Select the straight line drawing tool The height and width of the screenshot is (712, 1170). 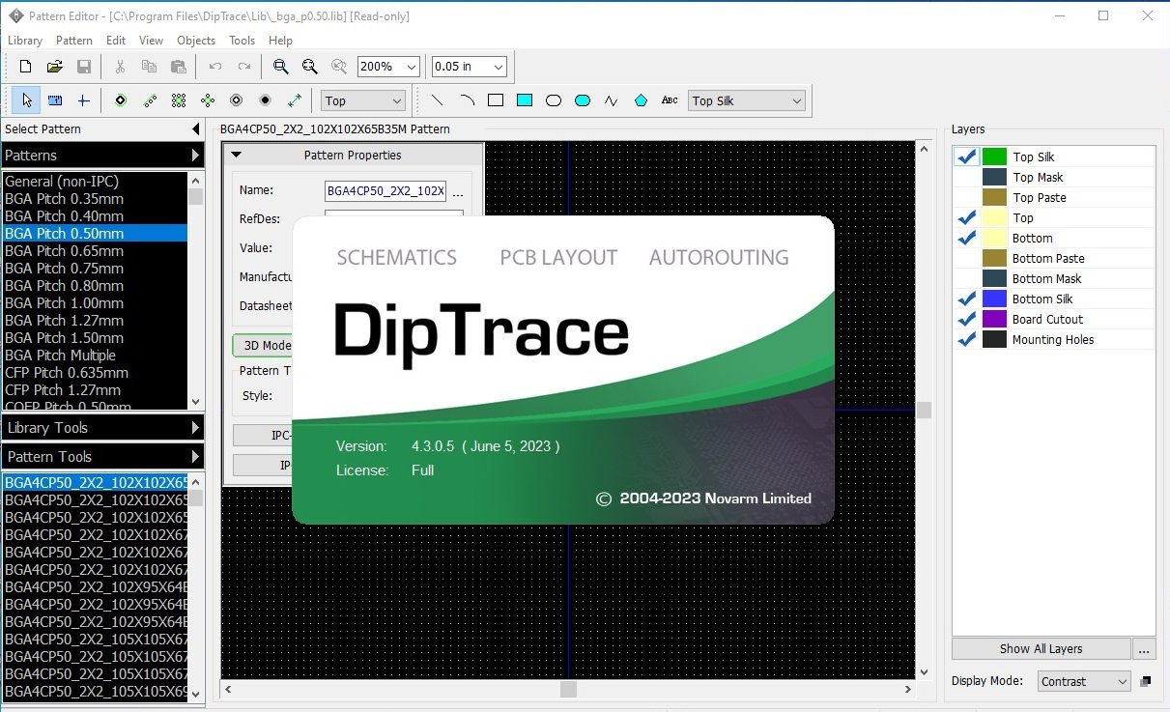(437, 100)
